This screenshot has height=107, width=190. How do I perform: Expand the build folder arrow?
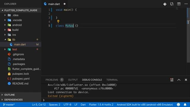tap(5, 30)
